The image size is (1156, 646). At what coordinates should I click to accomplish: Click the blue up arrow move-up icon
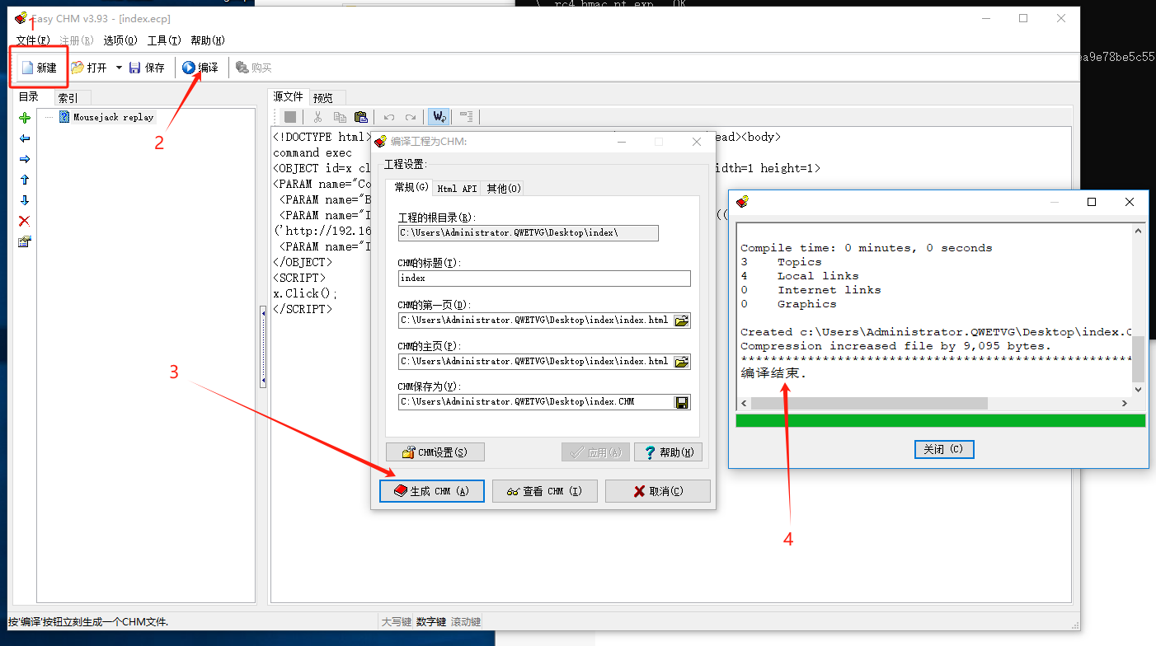[x=25, y=180]
